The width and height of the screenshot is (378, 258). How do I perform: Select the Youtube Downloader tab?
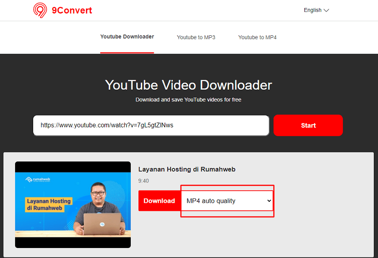pos(127,37)
